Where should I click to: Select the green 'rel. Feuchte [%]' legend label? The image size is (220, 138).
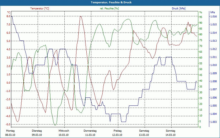(109, 9)
